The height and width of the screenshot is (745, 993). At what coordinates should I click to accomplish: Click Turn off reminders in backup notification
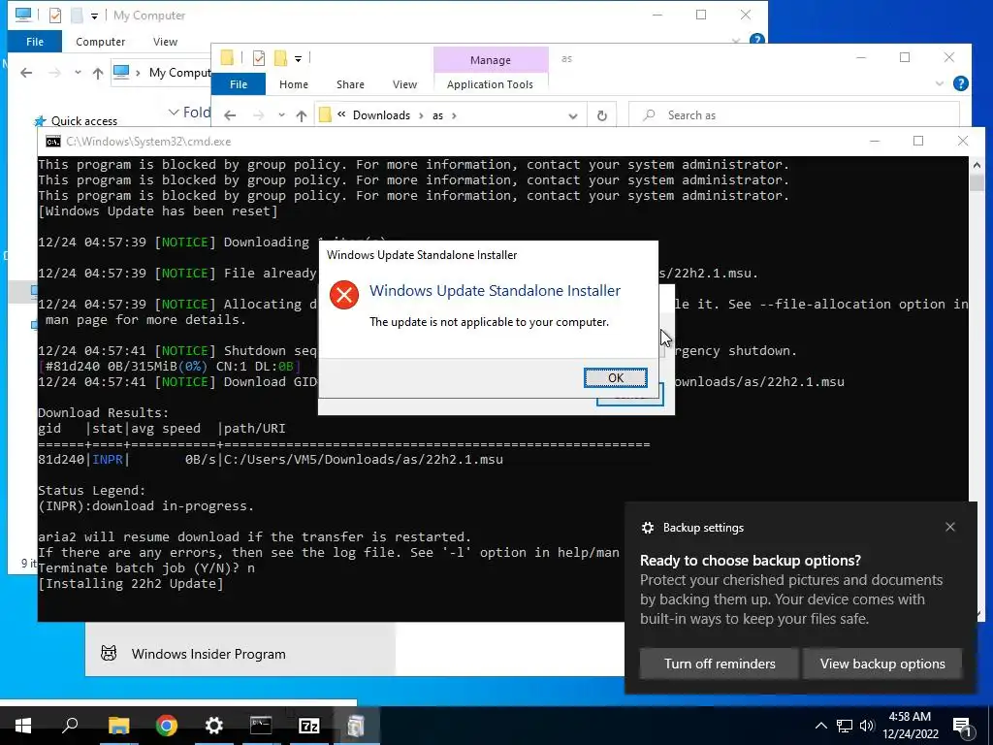pyautogui.click(x=720, y=664)
